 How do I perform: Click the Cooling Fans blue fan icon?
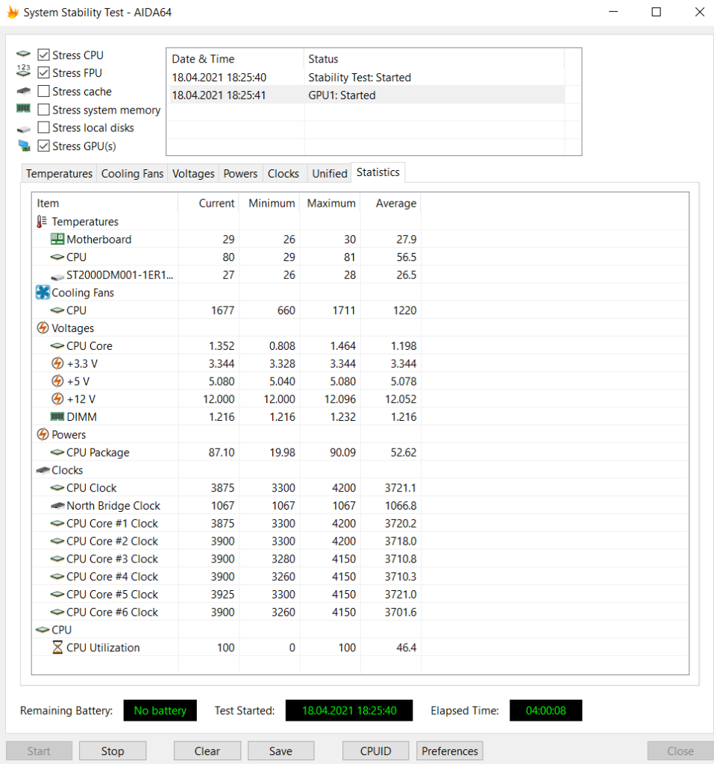tap(43, 292)
